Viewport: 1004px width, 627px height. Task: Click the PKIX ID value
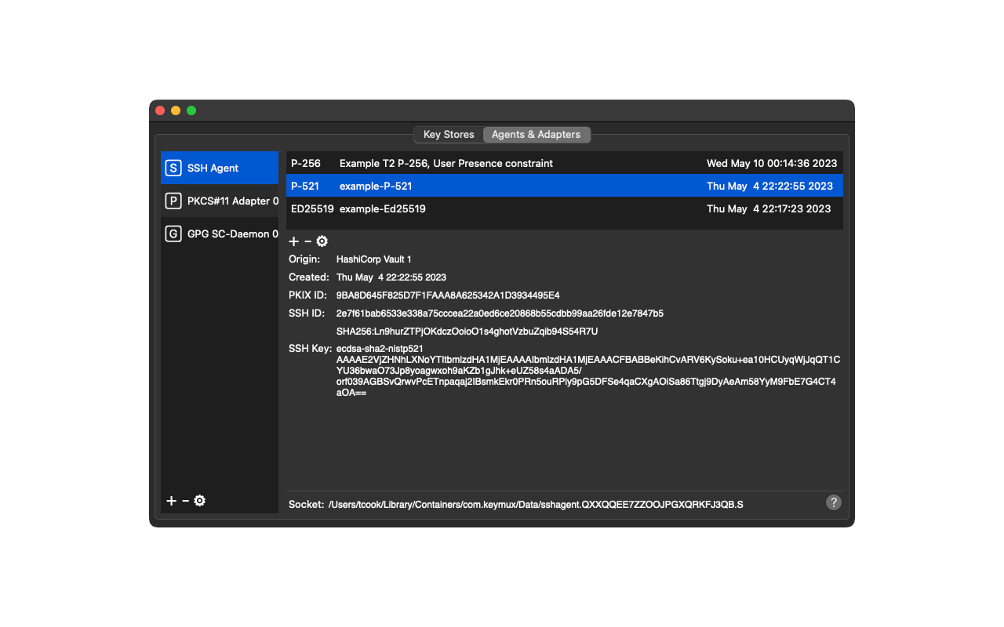448,295
